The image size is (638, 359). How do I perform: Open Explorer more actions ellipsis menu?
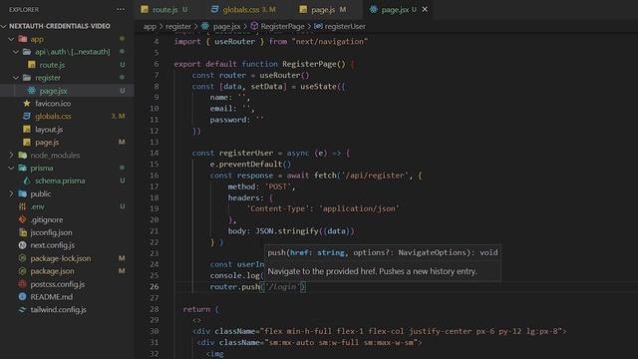[x=121, y=9]
